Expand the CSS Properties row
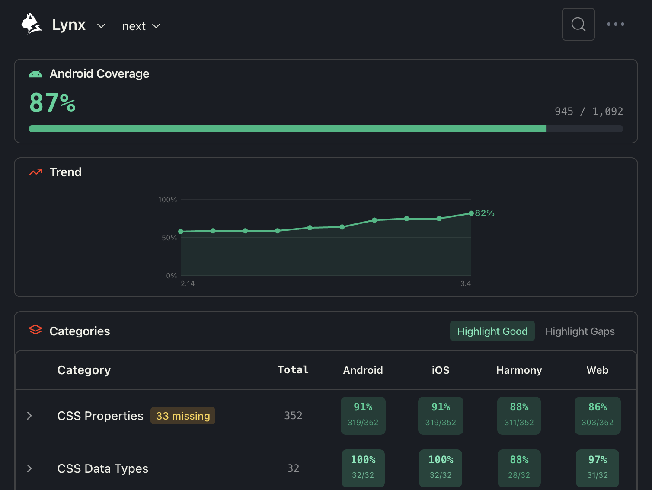This screenshot has height=490, width=652. 29,416
